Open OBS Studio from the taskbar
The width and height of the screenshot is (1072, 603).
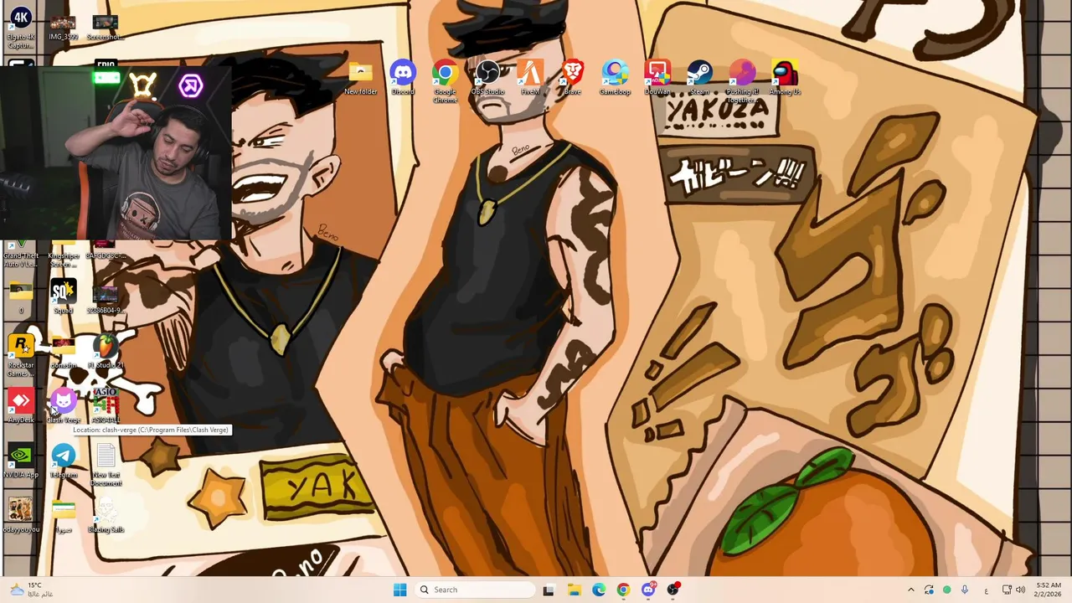pyautogui.click(x=673, y=590)
